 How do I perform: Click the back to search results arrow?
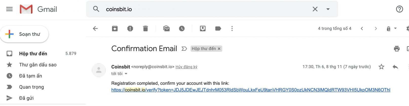coord(95,29)
